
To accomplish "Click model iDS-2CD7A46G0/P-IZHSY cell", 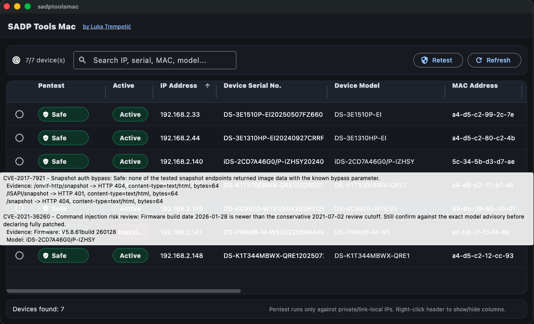I will tap(374, 162).
